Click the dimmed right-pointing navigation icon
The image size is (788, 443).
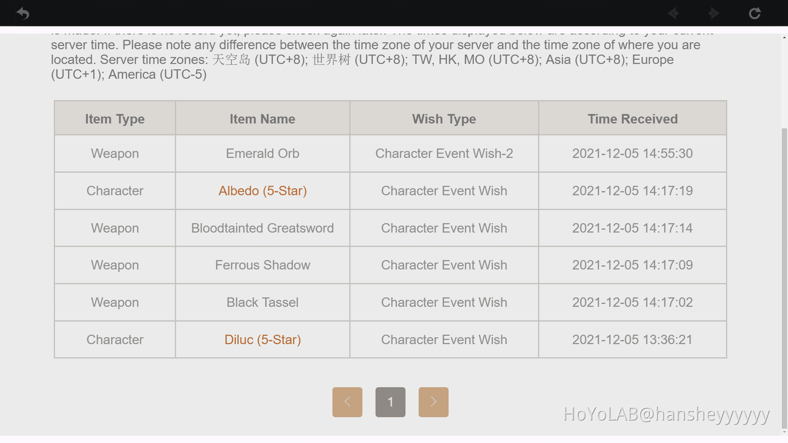(x=713, y=13)
